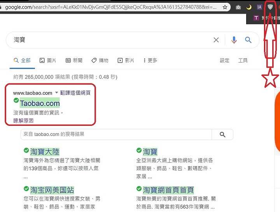Open the camera screenshot extension

click(238, 7)
